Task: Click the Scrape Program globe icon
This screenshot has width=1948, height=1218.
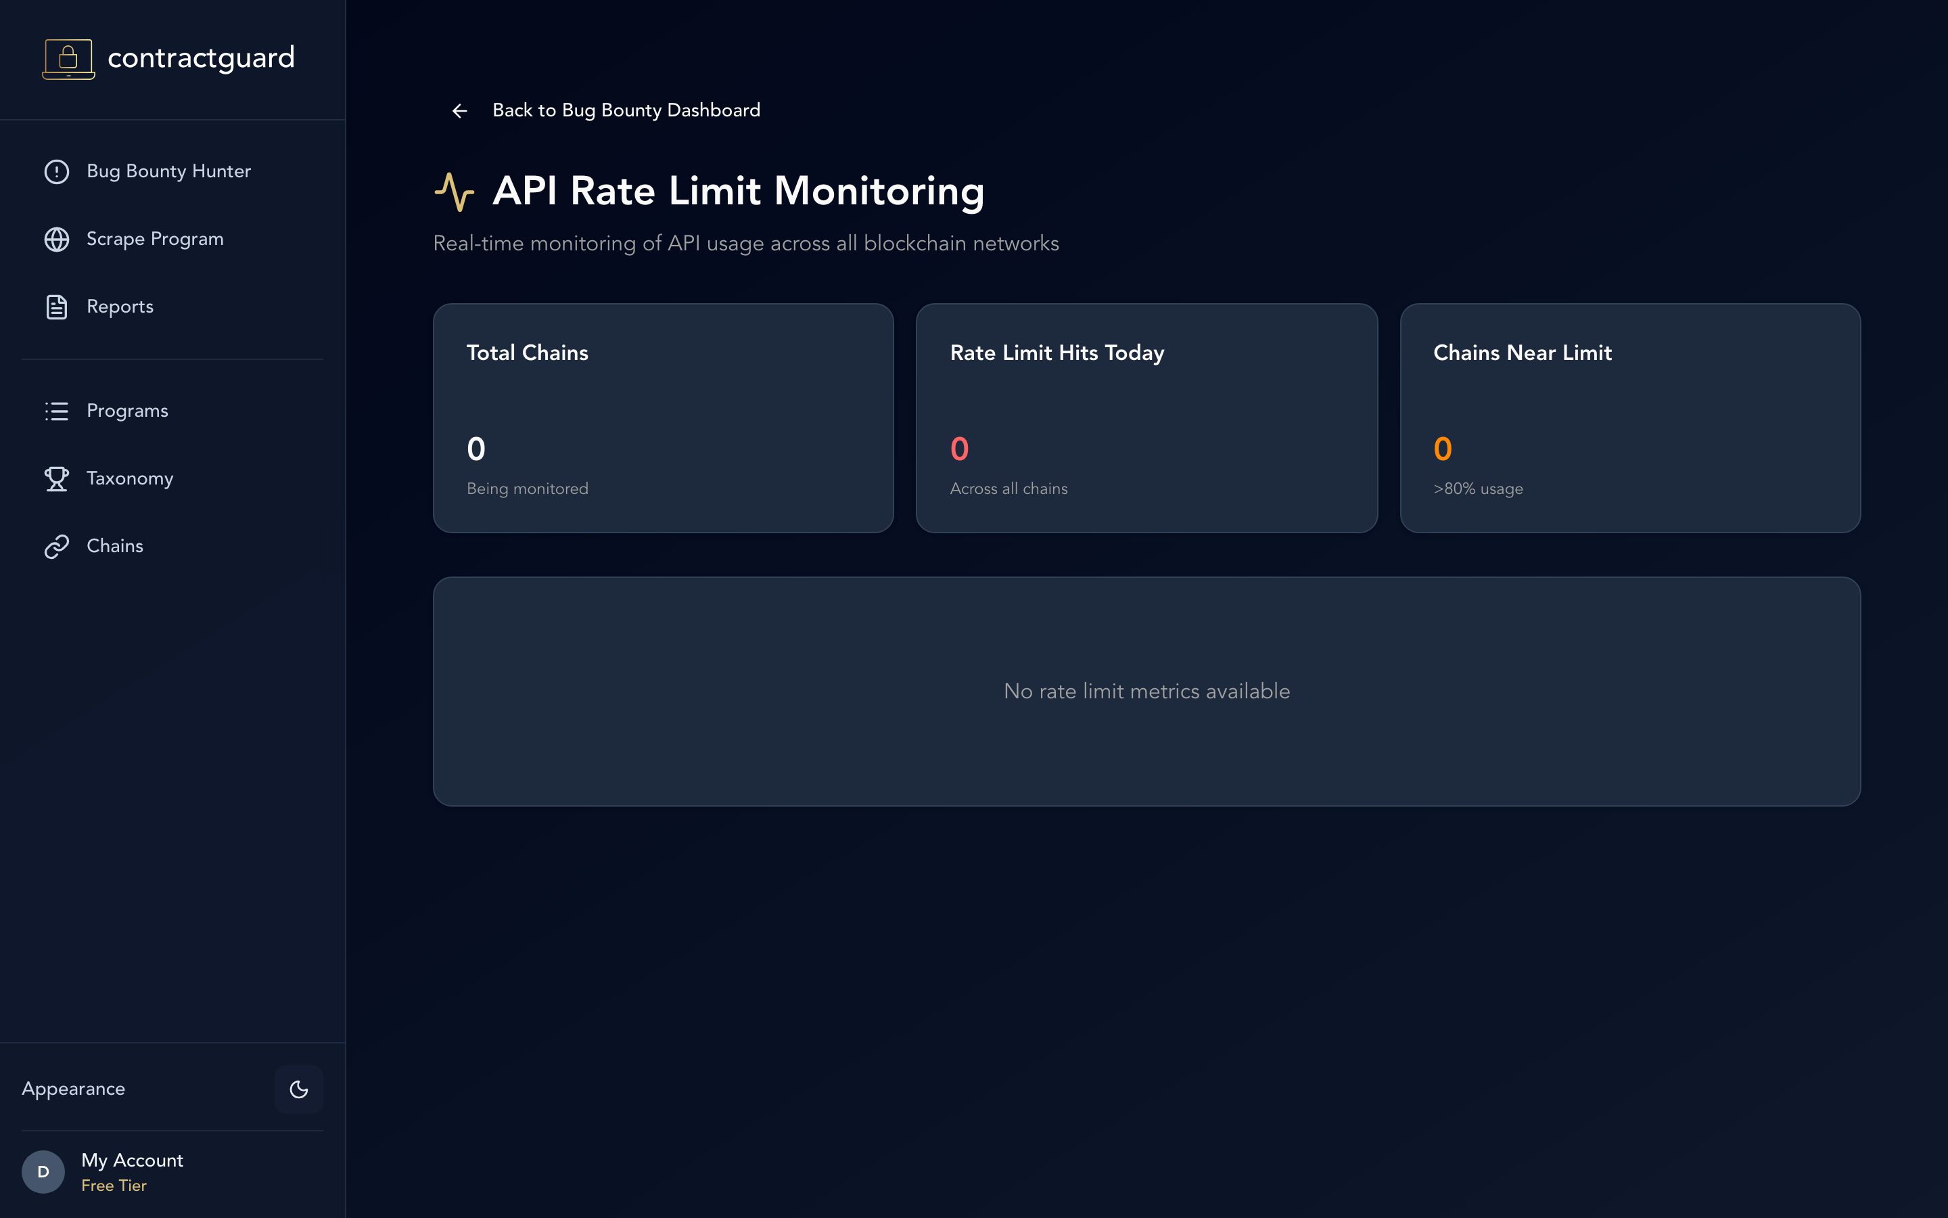Action: [56, 240]
